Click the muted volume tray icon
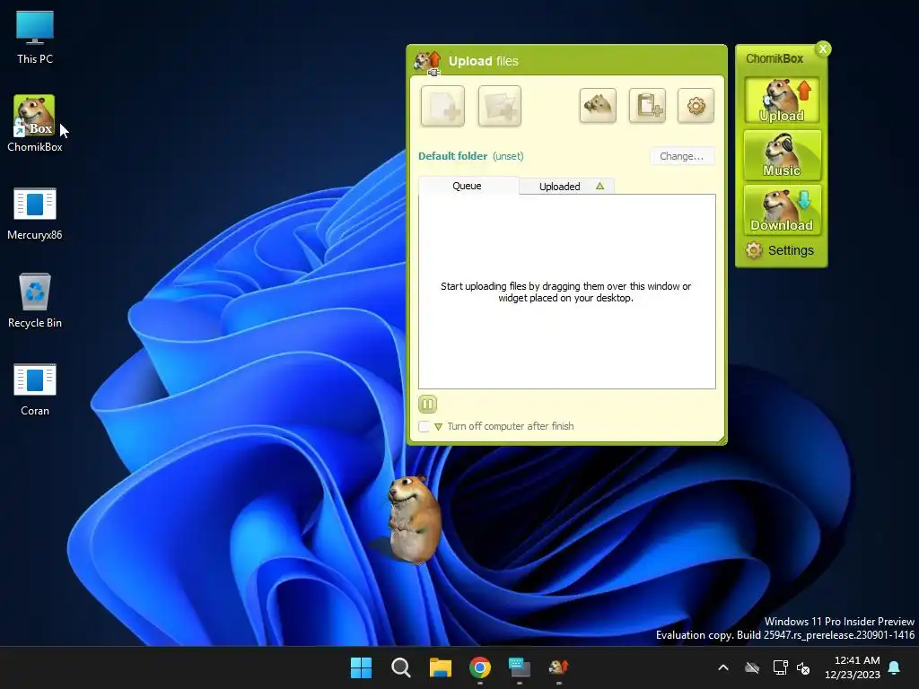The height and width of the screenshot is (689, 919). point(803,667)
